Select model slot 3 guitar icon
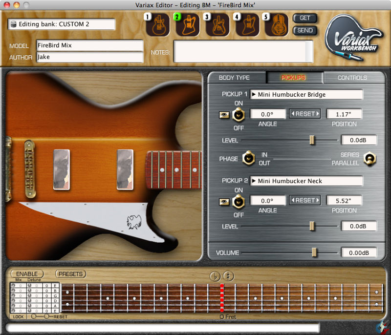 (217, 25)
